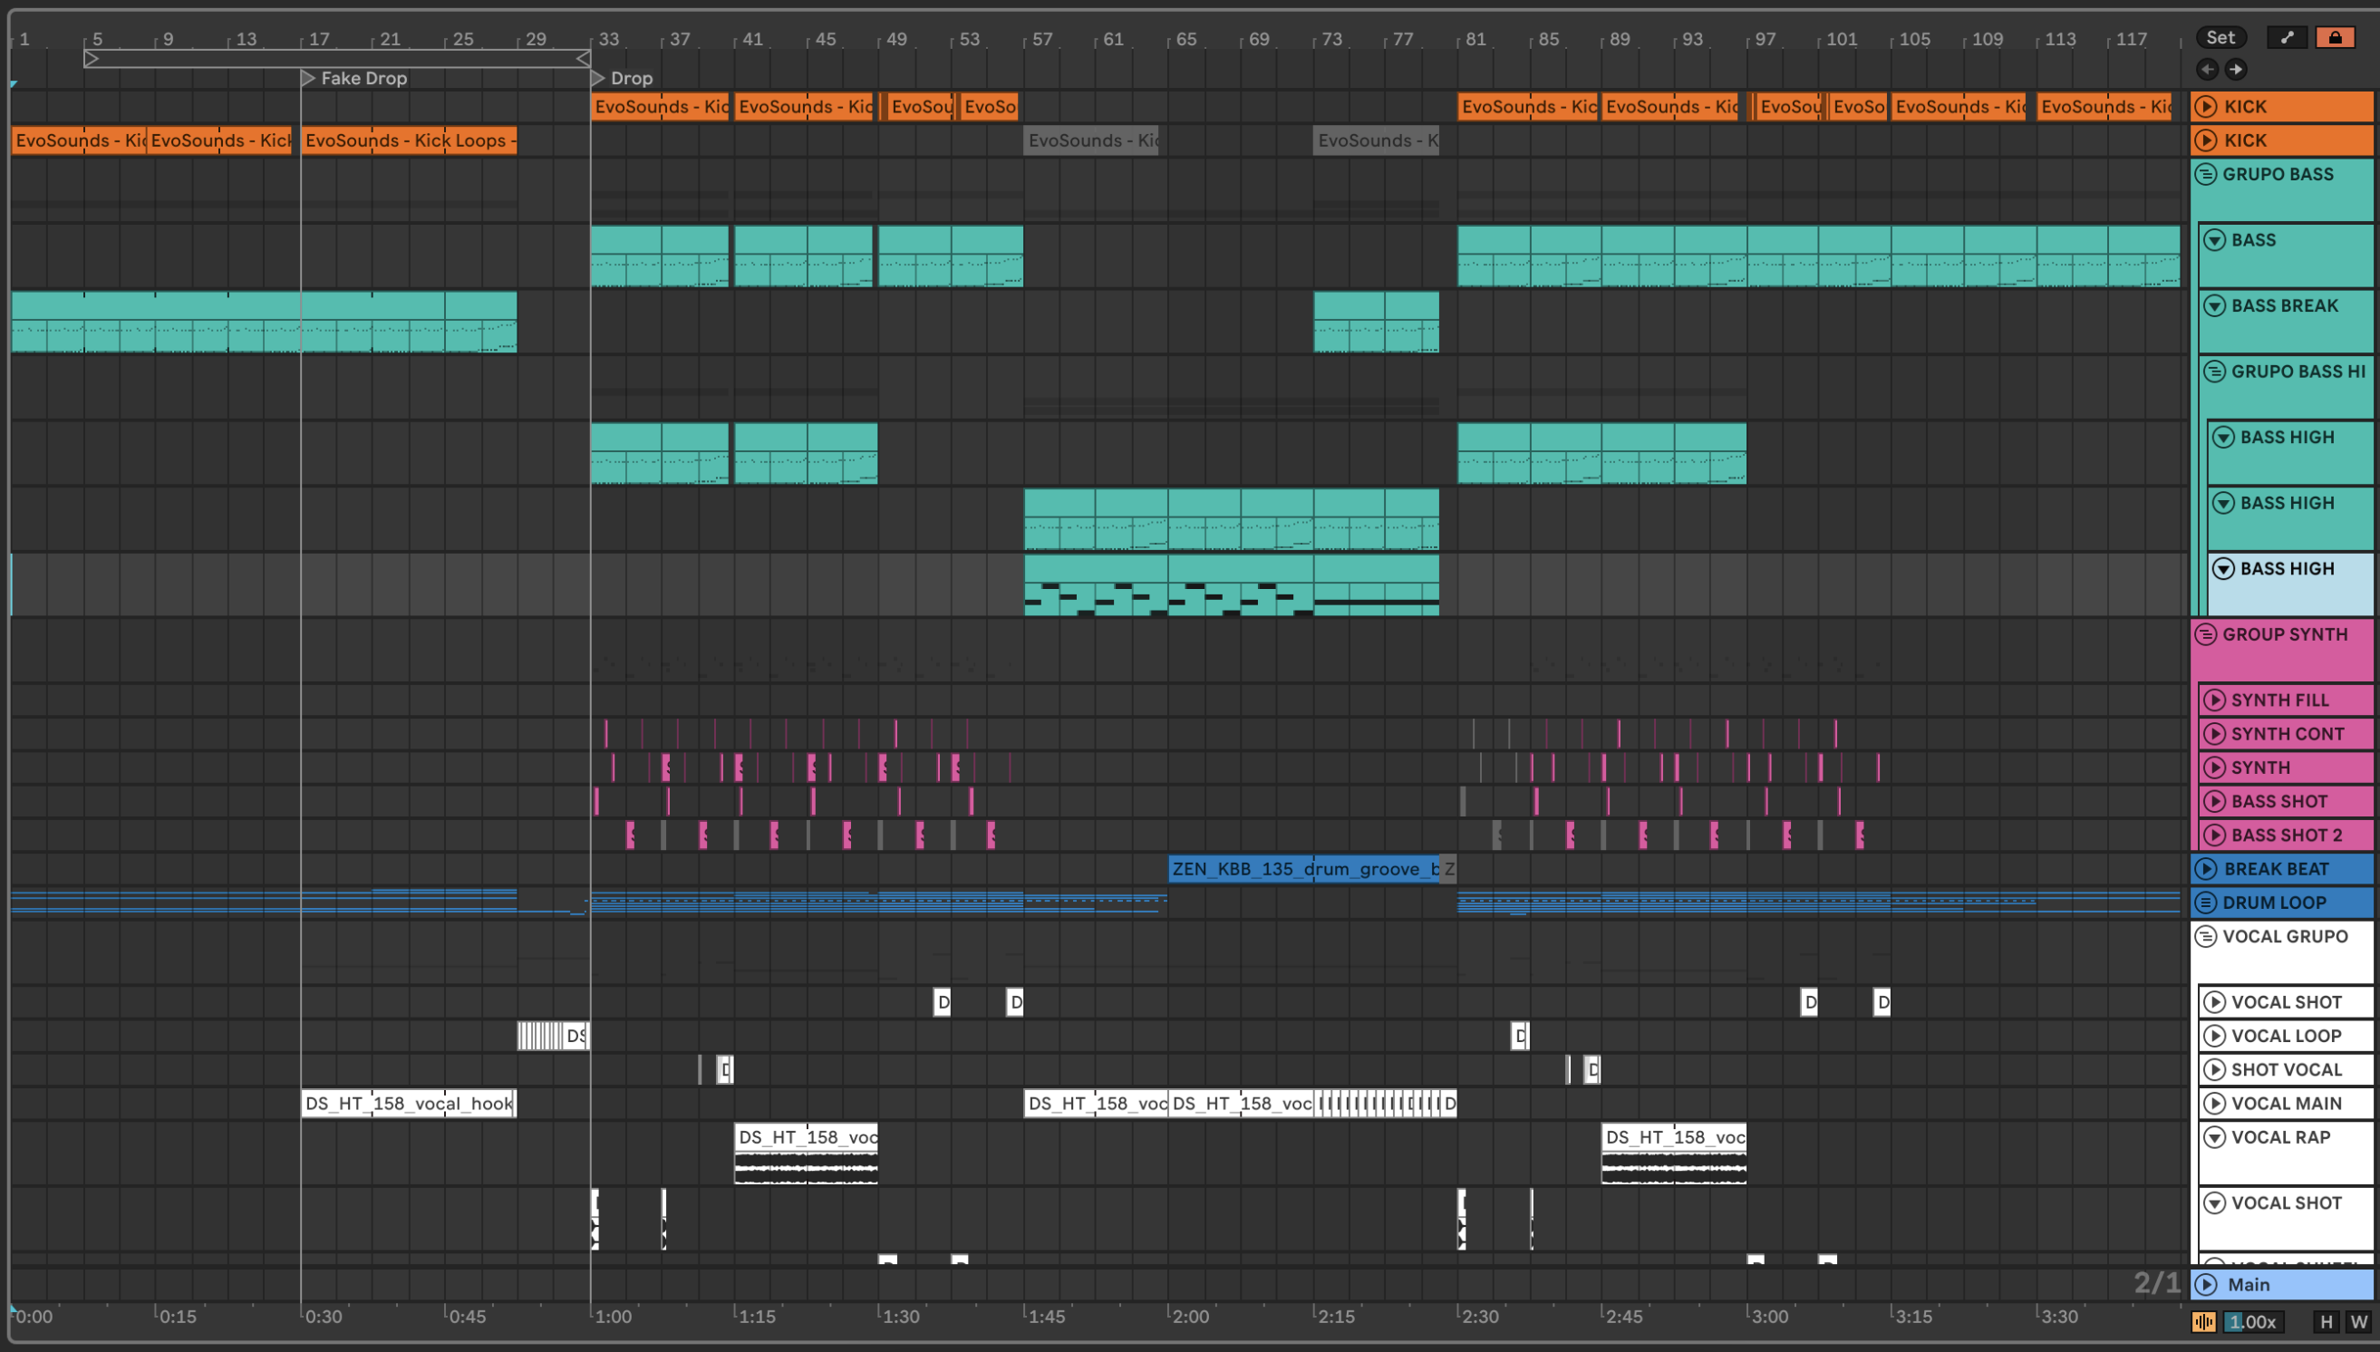The width and height of the screenshot is (2380, 1352).
Task: Fold the GROUP SYNTH group track
Action: click(2206, 634)
